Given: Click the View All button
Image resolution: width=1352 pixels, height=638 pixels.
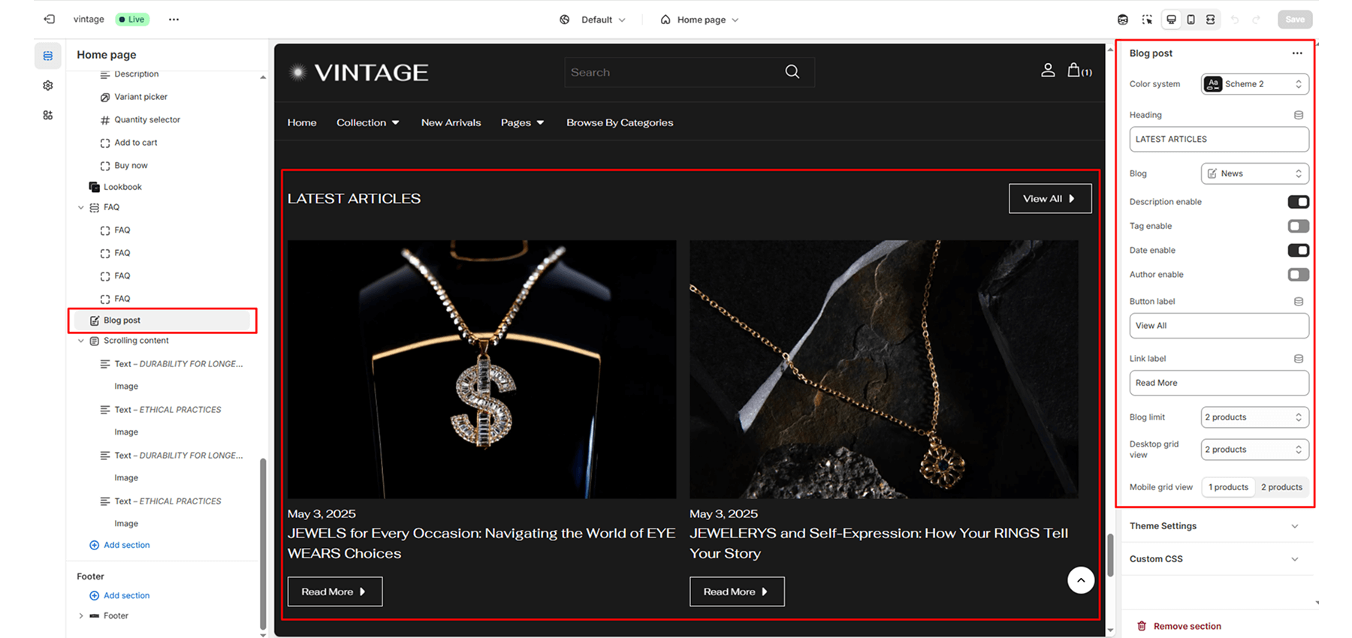Looking at the screenshot, I should tap(1050, 199).
